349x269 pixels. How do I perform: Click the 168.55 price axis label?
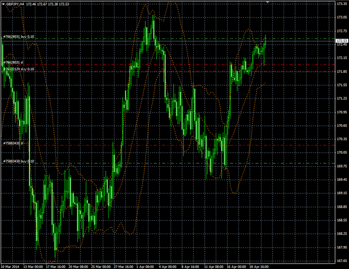(x=342, y=220)
